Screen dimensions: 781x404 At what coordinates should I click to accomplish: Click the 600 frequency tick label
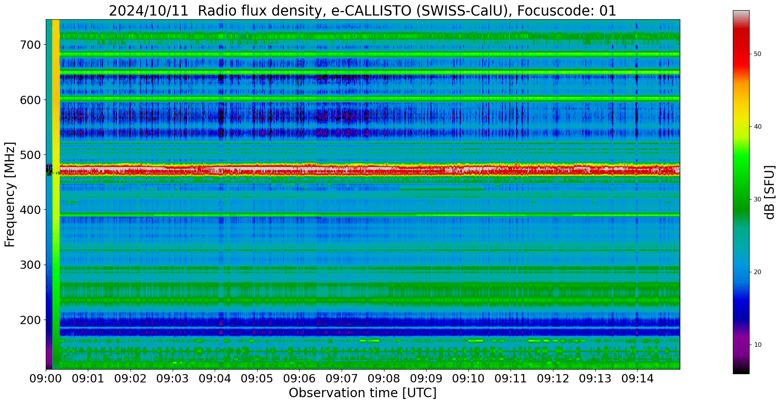(30, 100)
